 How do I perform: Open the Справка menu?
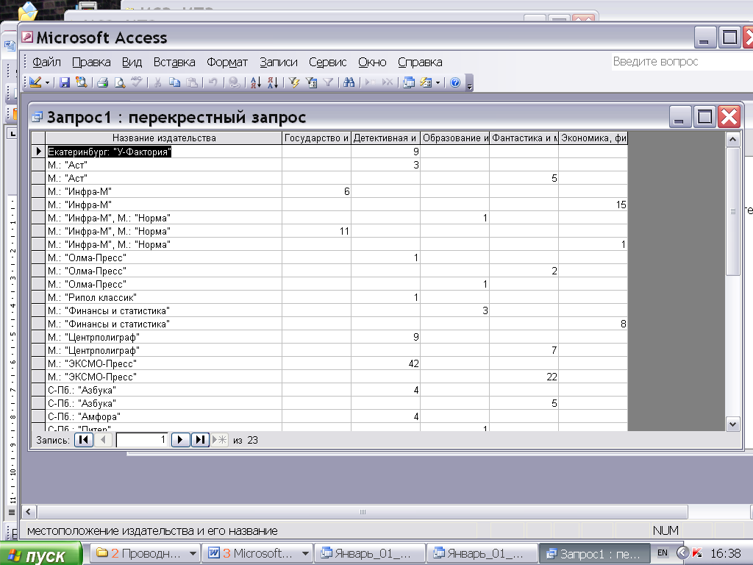coord(420,62)
